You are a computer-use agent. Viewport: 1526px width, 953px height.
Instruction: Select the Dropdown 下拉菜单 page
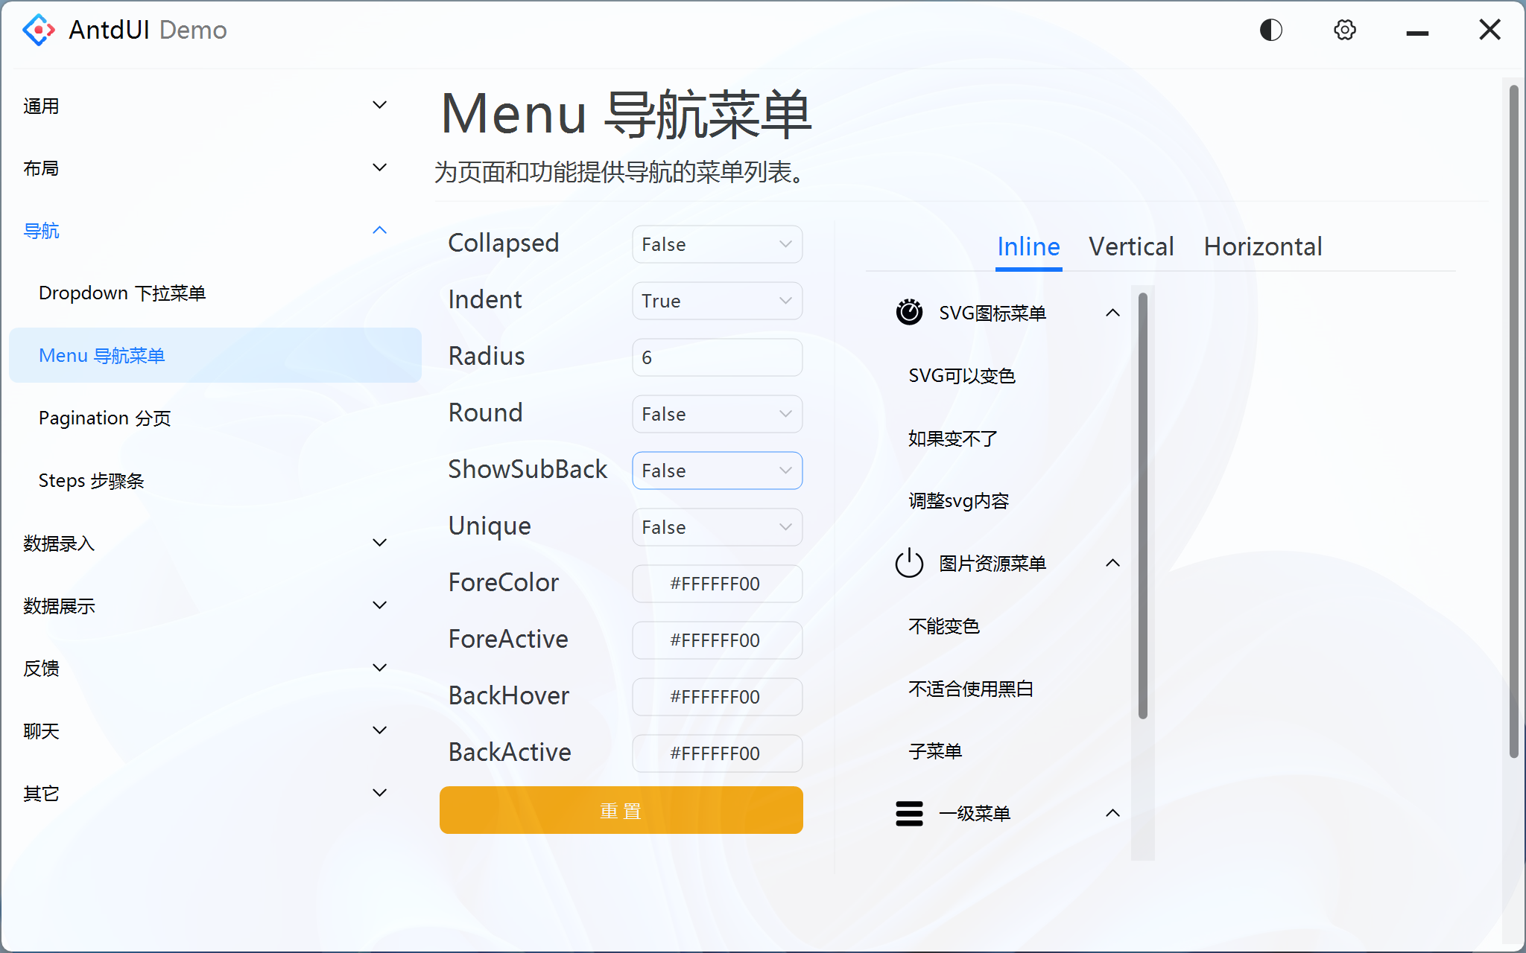[x=123, y=293]
